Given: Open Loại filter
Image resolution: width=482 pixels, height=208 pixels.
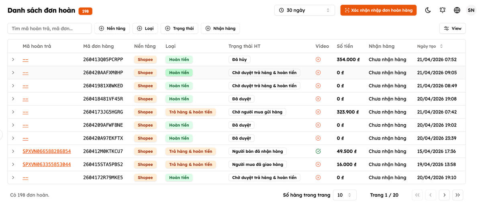Looking at the screenshot, I should tap(145, 28).
